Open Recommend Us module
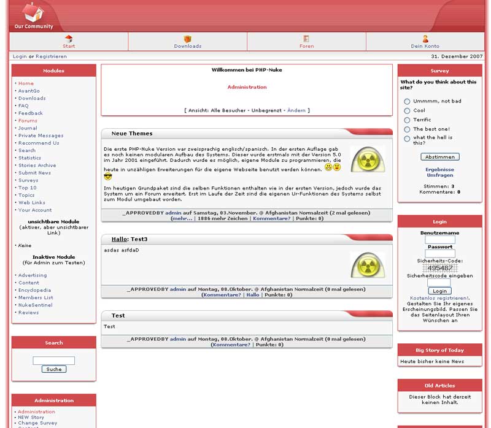Image resolution: width=491 pixels, height=428 pixels. click(x=39, y=143)
